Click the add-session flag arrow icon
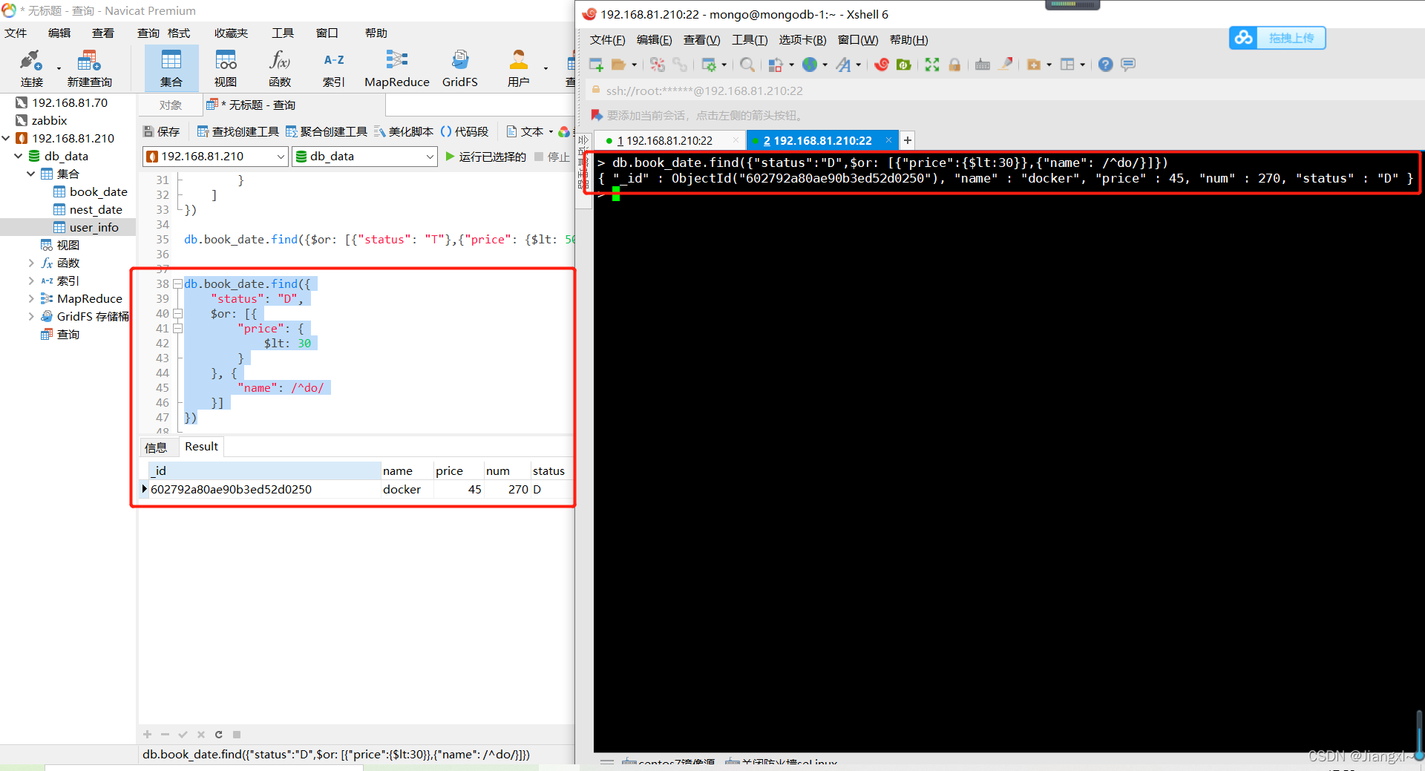The image size is (1425, 771). click(x=596, y=115)
